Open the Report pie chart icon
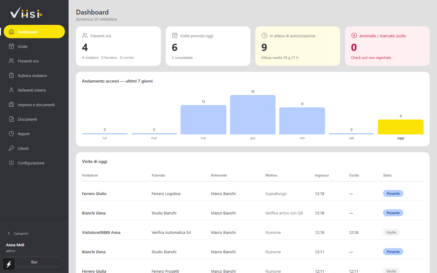 click(x=11, y=134)
